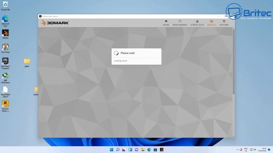Click the taskbar clock and date
Viewport: 273px width, 153px height.
(x=262, y=150)
